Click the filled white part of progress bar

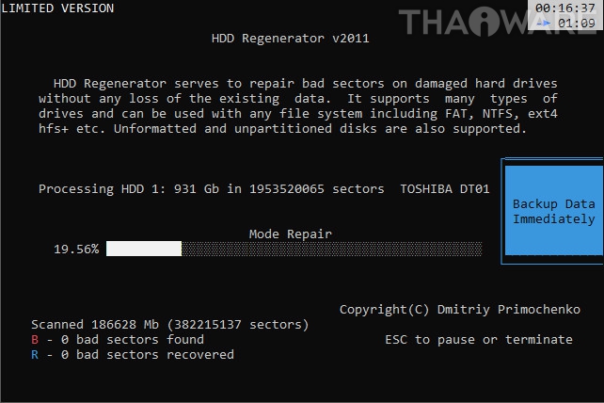pyautogui.click(x=144, y=249)
